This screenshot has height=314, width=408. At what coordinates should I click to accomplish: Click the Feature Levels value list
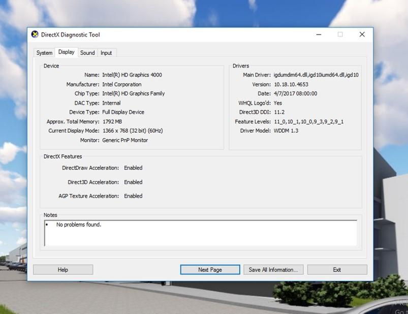(x=309, y=121)
